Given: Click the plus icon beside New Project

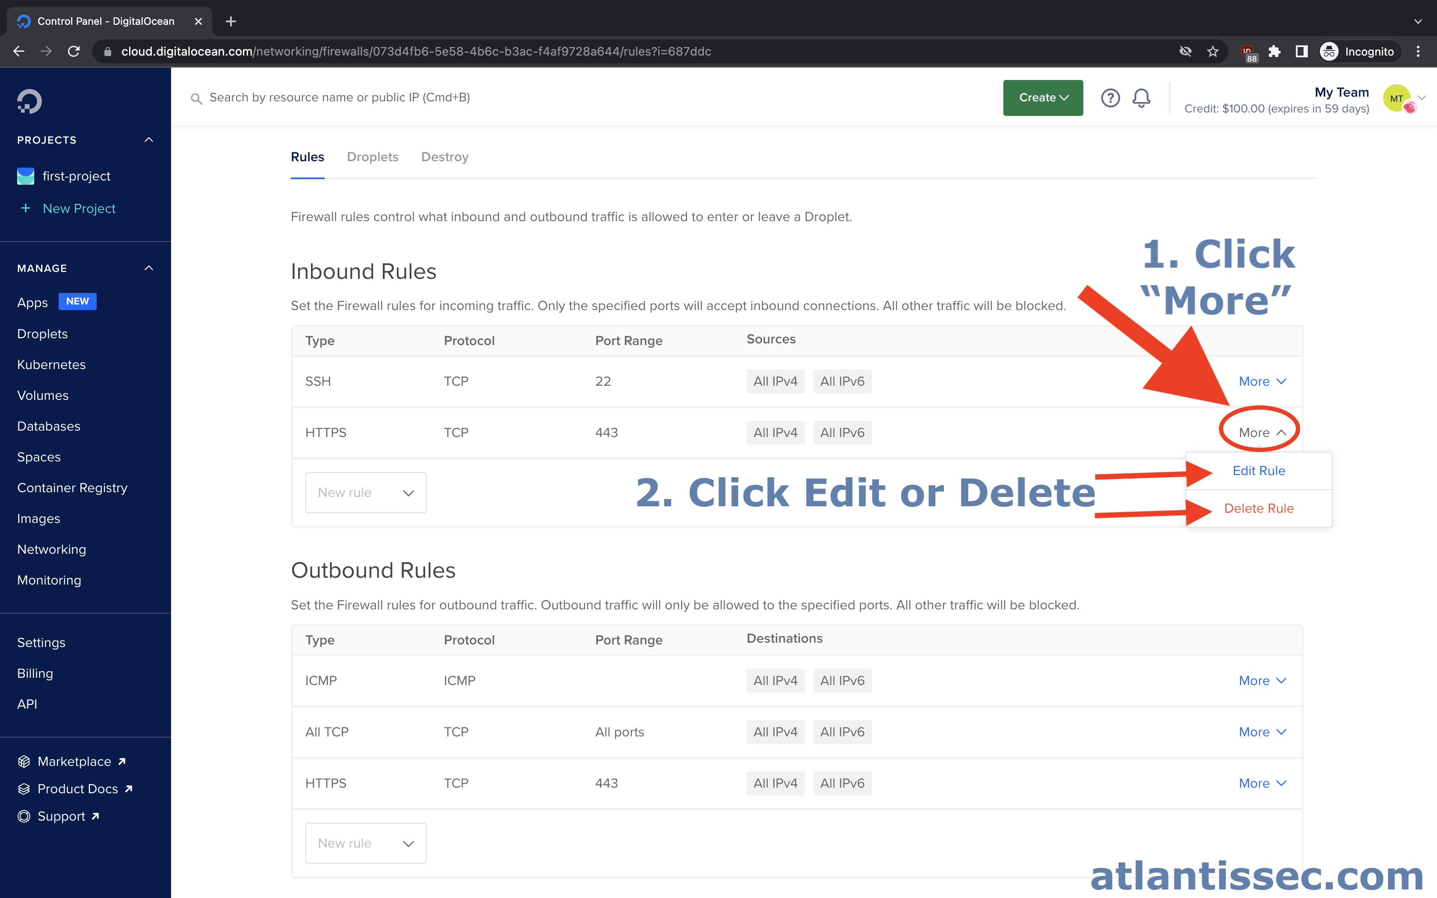Looking at the screenshot, I should 26,208.
